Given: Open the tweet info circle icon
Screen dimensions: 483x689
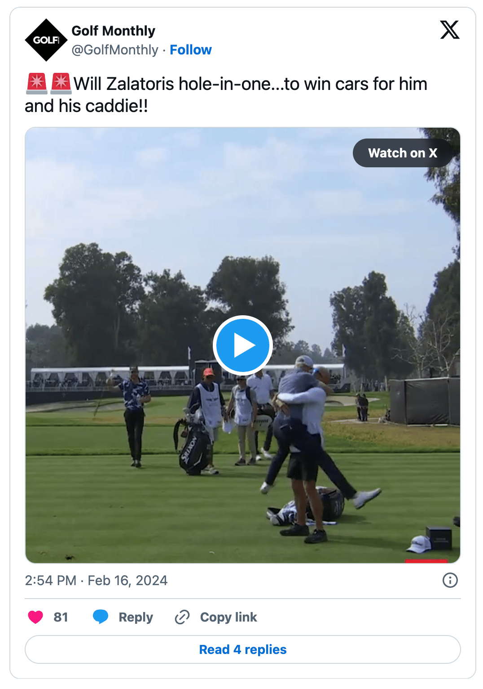Looking at the screenshot, I should click(450, 580).
